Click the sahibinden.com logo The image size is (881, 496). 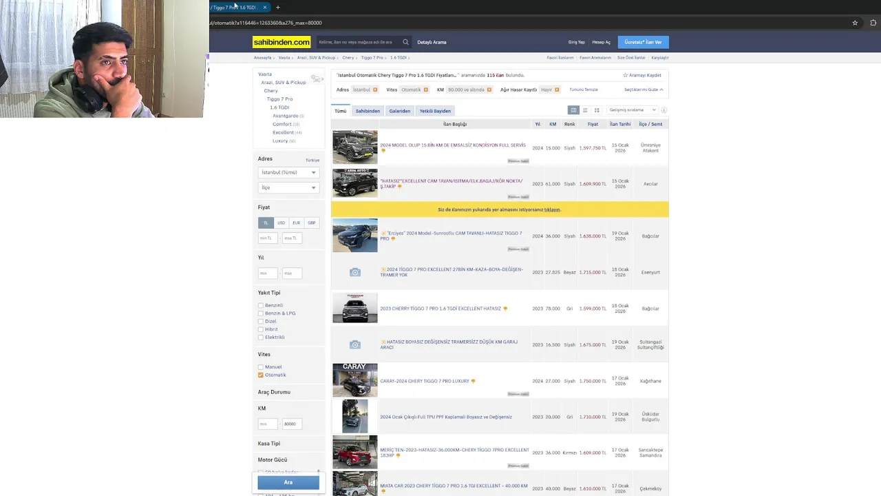(x=282, y=42)
